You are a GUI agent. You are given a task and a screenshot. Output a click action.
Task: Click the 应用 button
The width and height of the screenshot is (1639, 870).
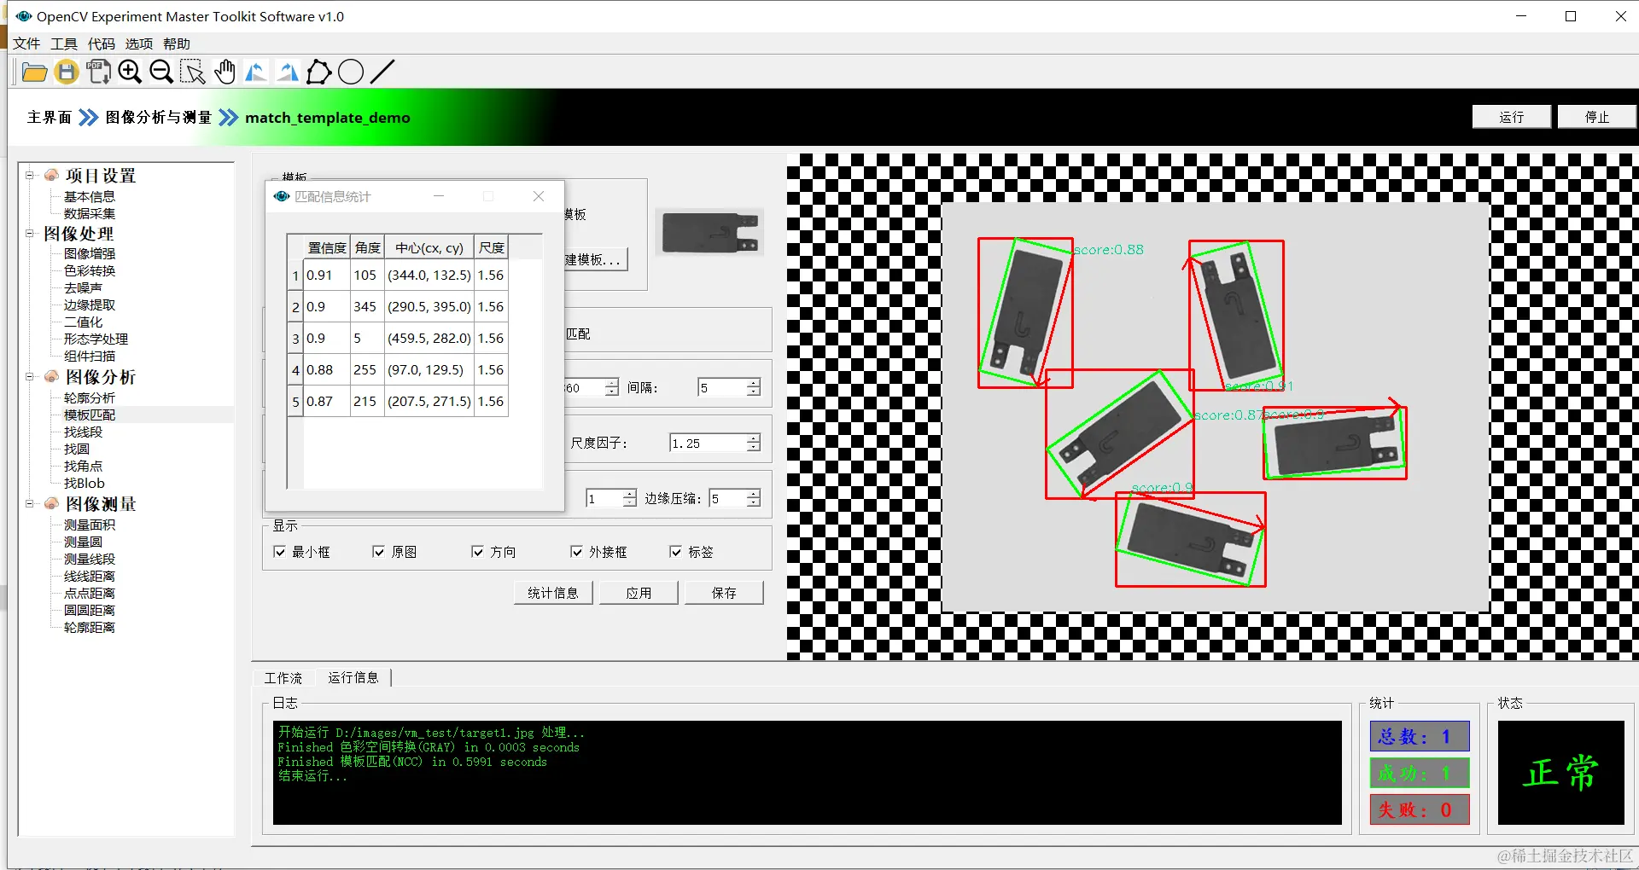point(639,593)
